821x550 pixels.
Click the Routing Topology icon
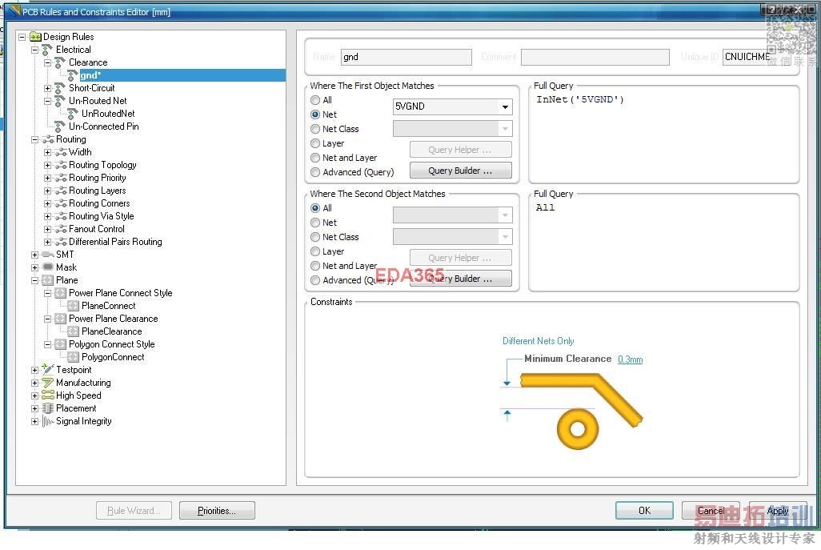coord(61,165)
